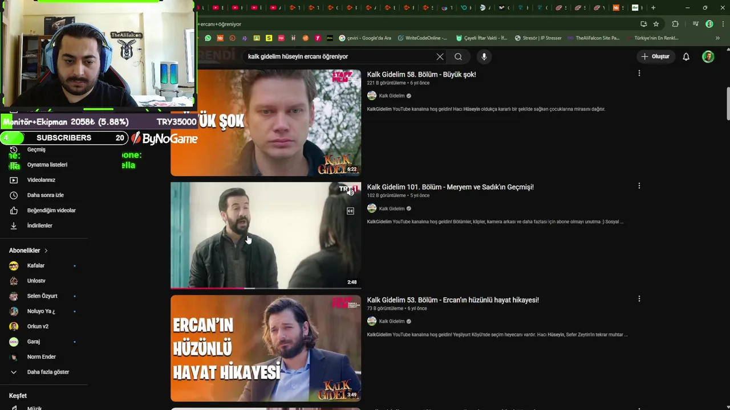
Task: Open the WriteCodeOnline bookmark
Action: pos(423,38)
